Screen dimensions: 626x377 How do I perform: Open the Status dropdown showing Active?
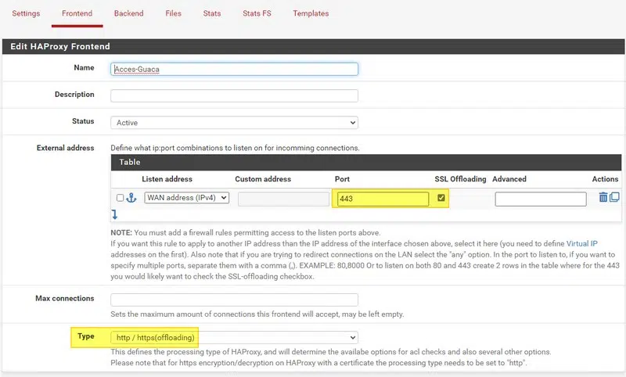click(x=234, y=123)
